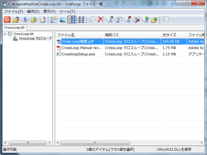207x155 pixels.
Task: Minimize the LhaForge window
Action: (x=180, y=3)
